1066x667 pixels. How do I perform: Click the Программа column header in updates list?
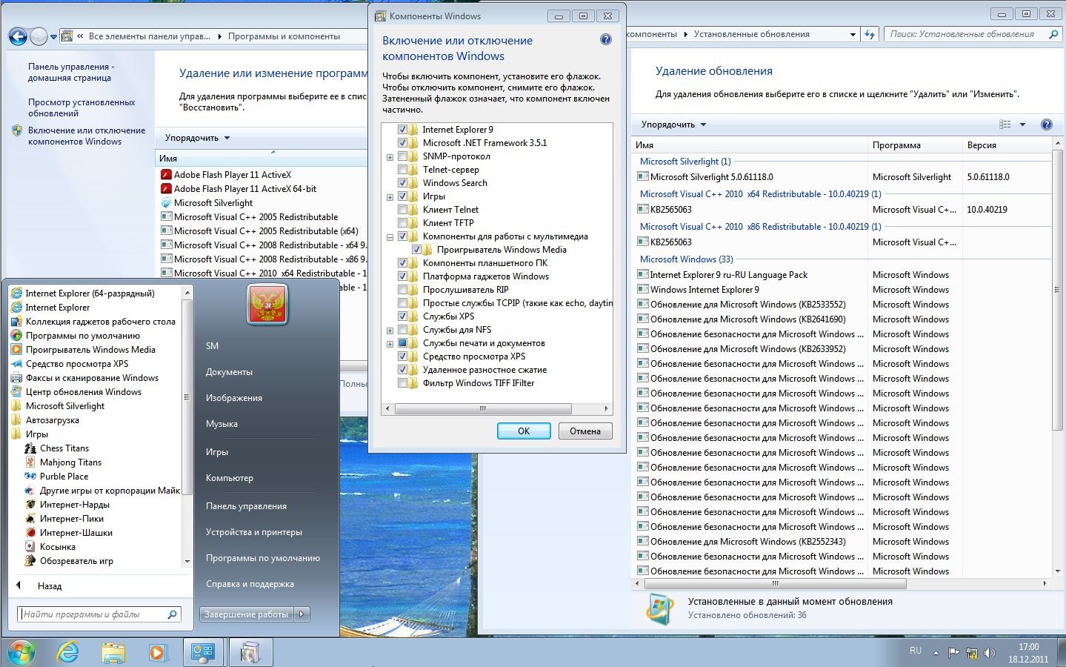tap(914, 145)
